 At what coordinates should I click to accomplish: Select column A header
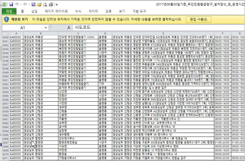tap(16, 33)
